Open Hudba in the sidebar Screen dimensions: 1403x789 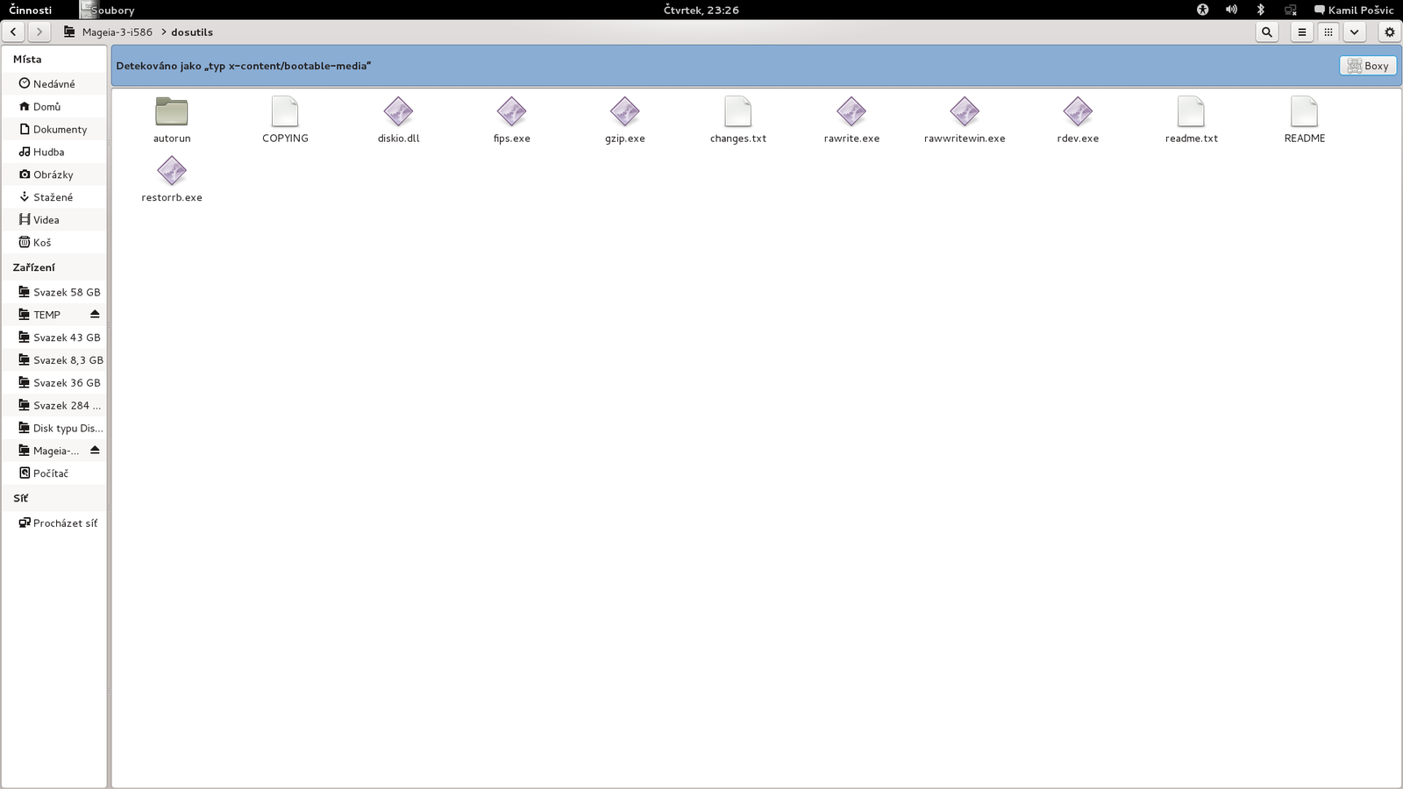54,152
